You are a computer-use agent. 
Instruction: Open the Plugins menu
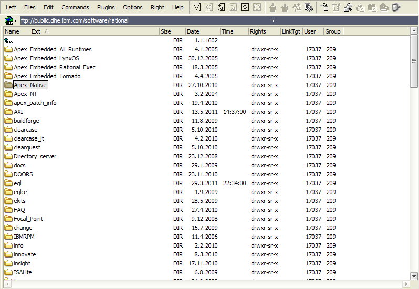(x=106, y=7)
